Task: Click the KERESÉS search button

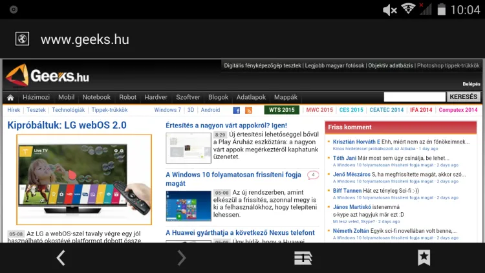Action: 464,97
